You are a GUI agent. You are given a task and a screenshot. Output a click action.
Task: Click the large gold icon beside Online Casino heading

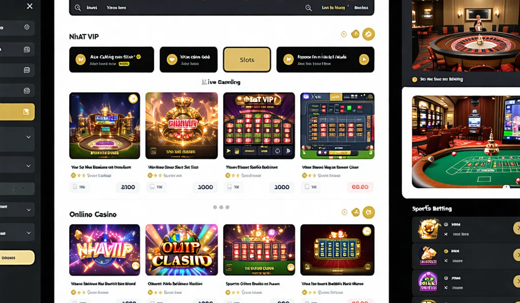click(369, 212)
